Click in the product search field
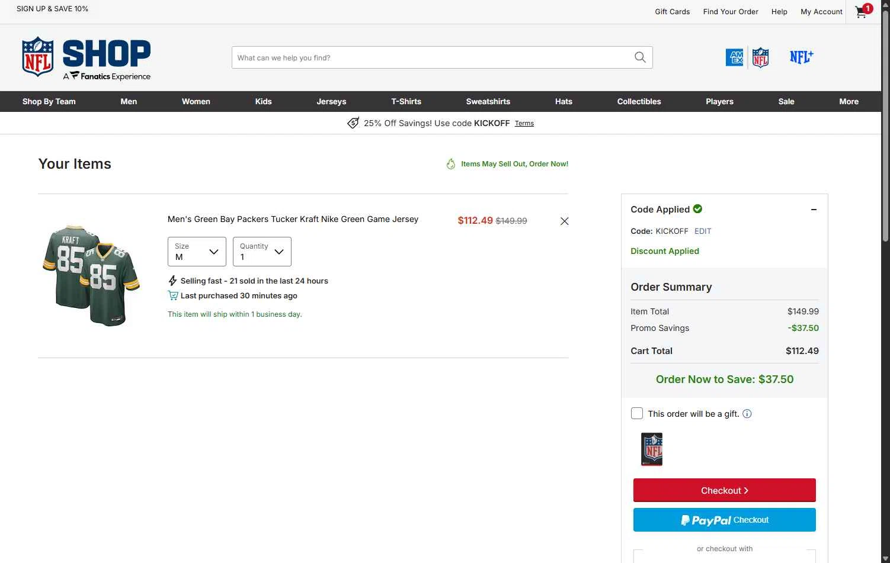890x563 pixels. [x=433, y=57]
